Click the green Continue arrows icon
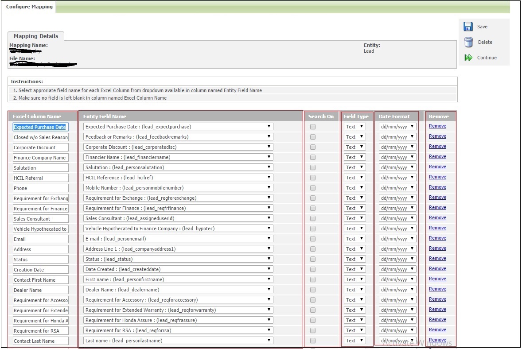This screenshot has width=522, height=349. tap(468, 58)
